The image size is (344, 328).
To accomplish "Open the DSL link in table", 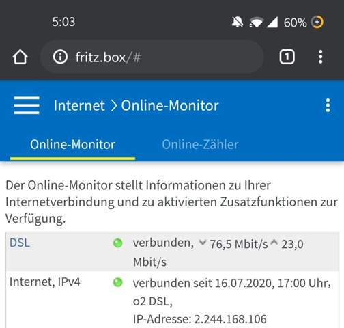I will [20, 243].
